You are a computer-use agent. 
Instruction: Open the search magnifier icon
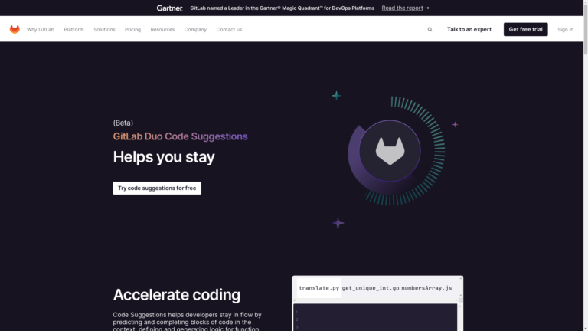click(430, 29)
